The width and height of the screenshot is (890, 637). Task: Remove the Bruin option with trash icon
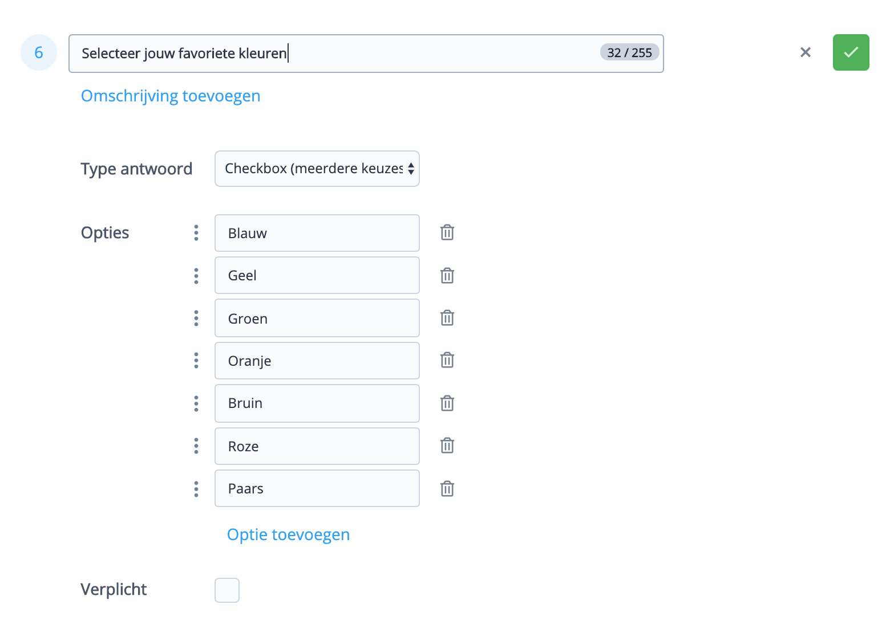(447, 403)
